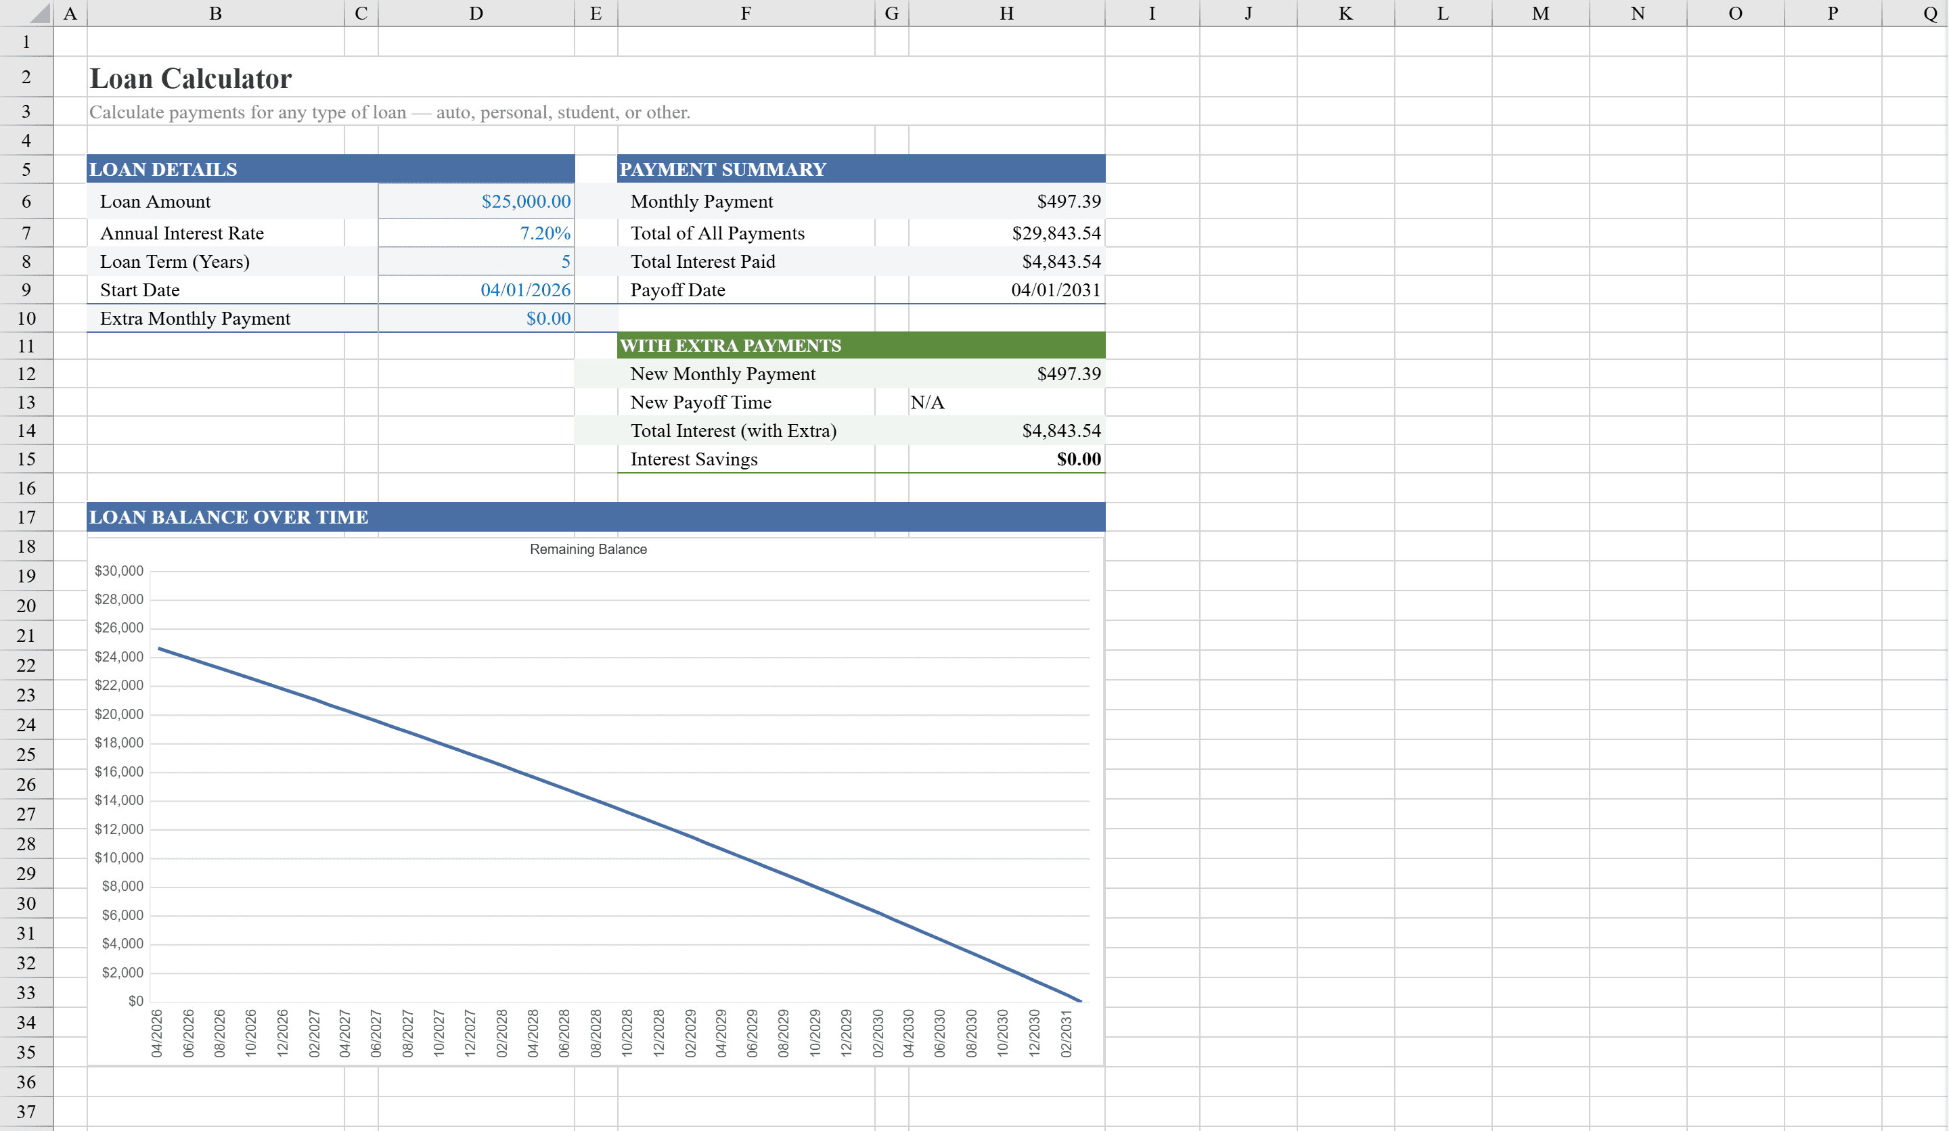This screenshot has height=1131, width=1949.
Task: Select the Loan Amount cell showing $25,000.00
Action: 475,201
